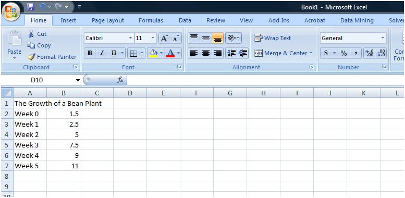This screenshot has width=405, height=198.
Task: Apply Percent Style format
Action: point(343,53)
